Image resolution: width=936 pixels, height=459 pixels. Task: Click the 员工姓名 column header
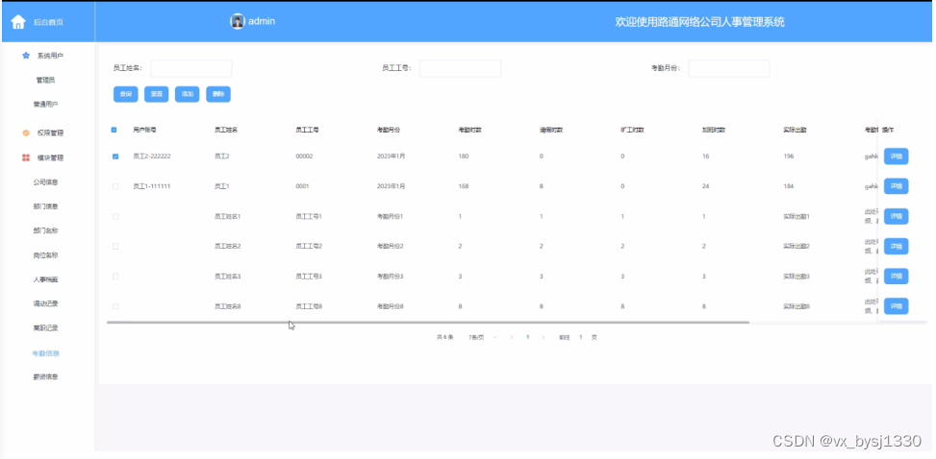tap(226, 130)
